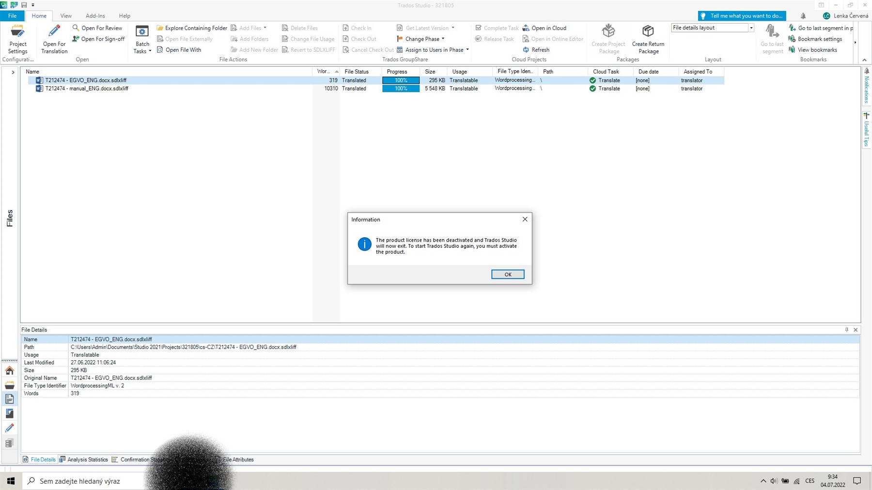
Task: Open the Analysis Statistics tab
Action: 87,459
